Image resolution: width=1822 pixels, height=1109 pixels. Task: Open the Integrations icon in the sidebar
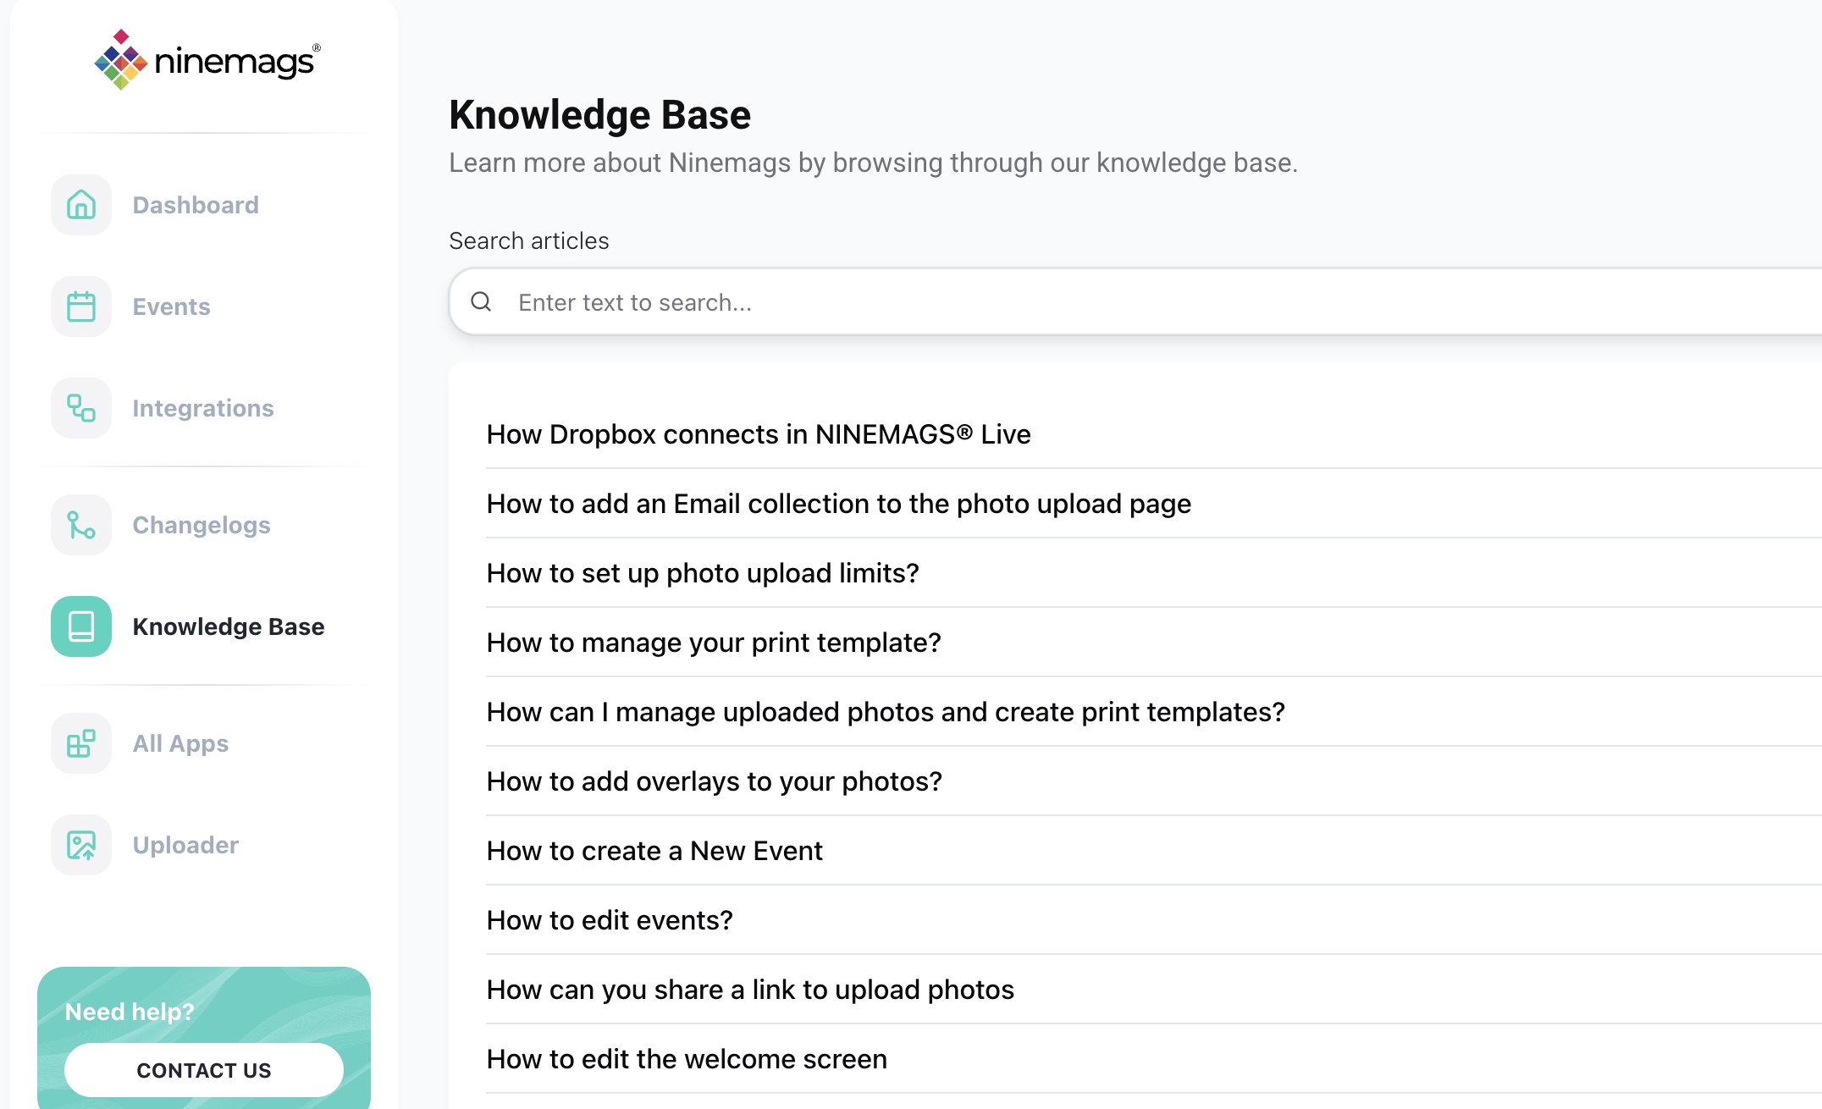[81, 408]
